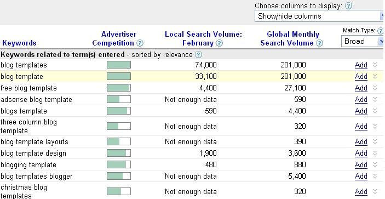
Task: Click global volume value 27,100
Action: [x=295, y=88]
